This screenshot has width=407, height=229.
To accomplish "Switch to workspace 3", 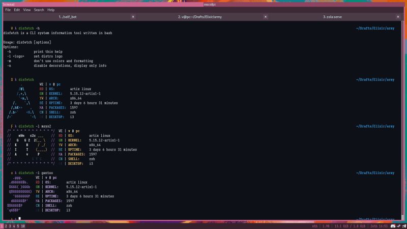I will pyautogui.click(x=10, y=226).
